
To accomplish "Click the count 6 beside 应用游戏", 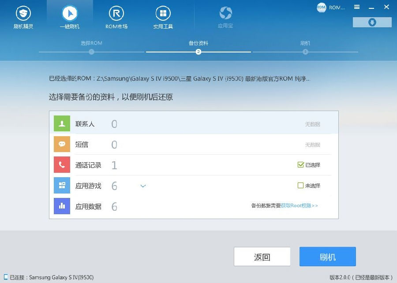I will 114,186.
